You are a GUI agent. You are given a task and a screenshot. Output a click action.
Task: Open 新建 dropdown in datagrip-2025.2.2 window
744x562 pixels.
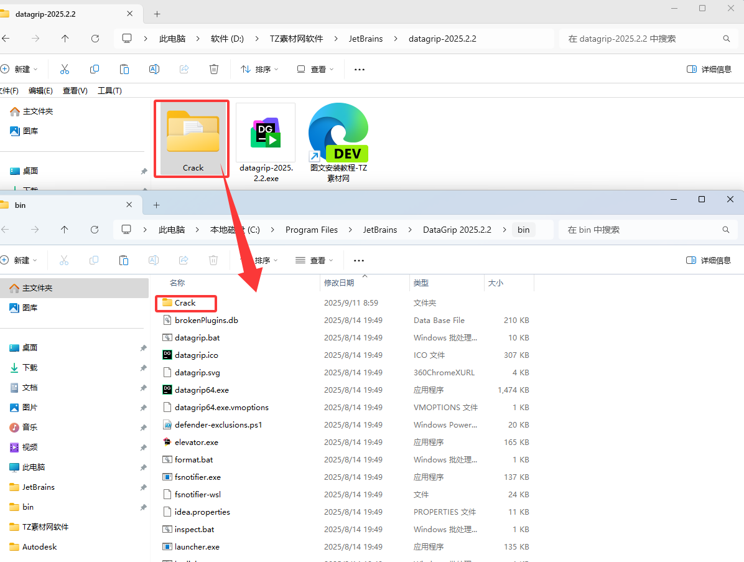(x=19, y=69)
